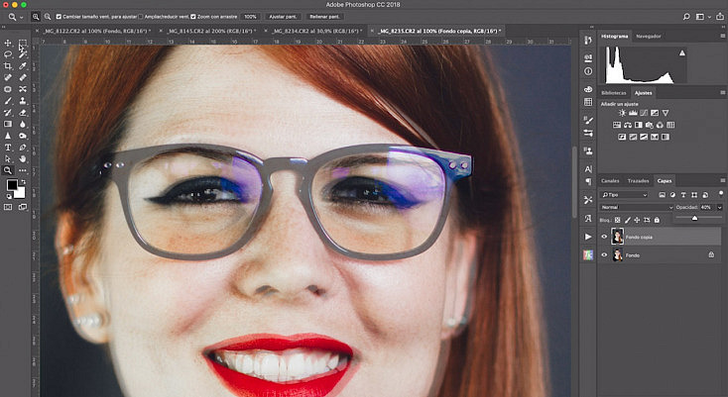Switch to the Trazados tab
Viewport: 728px width, 397px height.
point(638,180)
